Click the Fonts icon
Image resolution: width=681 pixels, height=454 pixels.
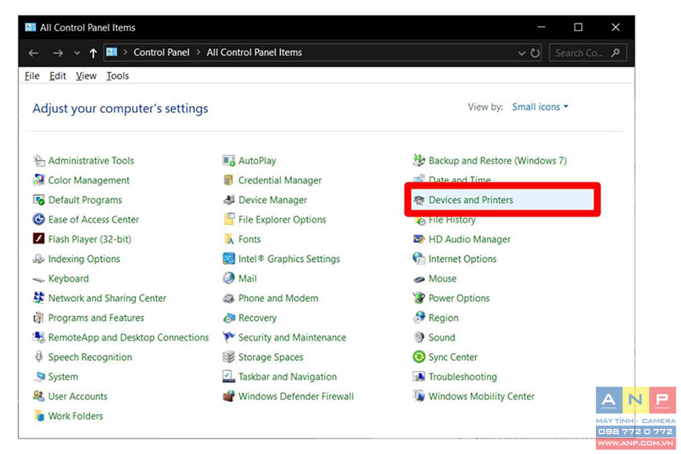click(x=229, y=239)
